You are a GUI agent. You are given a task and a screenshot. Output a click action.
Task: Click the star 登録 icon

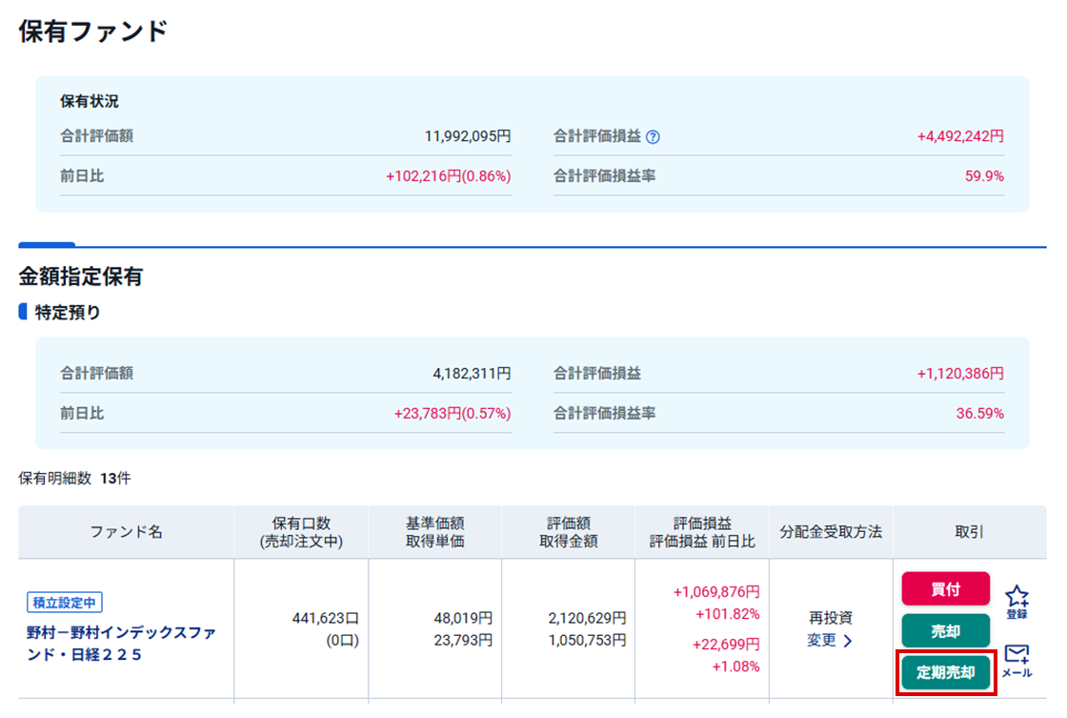pos(1017,602)
